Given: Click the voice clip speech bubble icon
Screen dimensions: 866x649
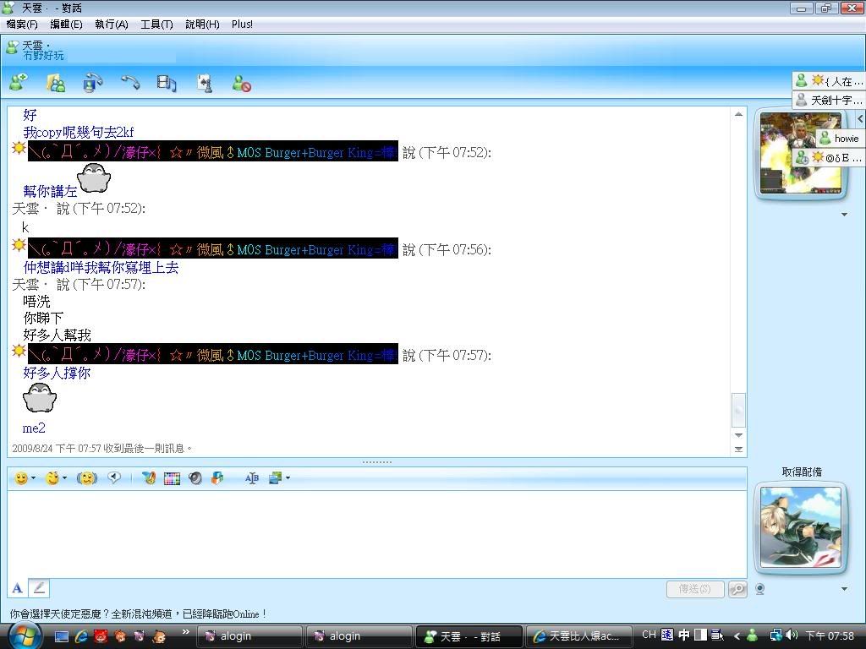Looking at the screenshot, I should (x=114, y=478).
